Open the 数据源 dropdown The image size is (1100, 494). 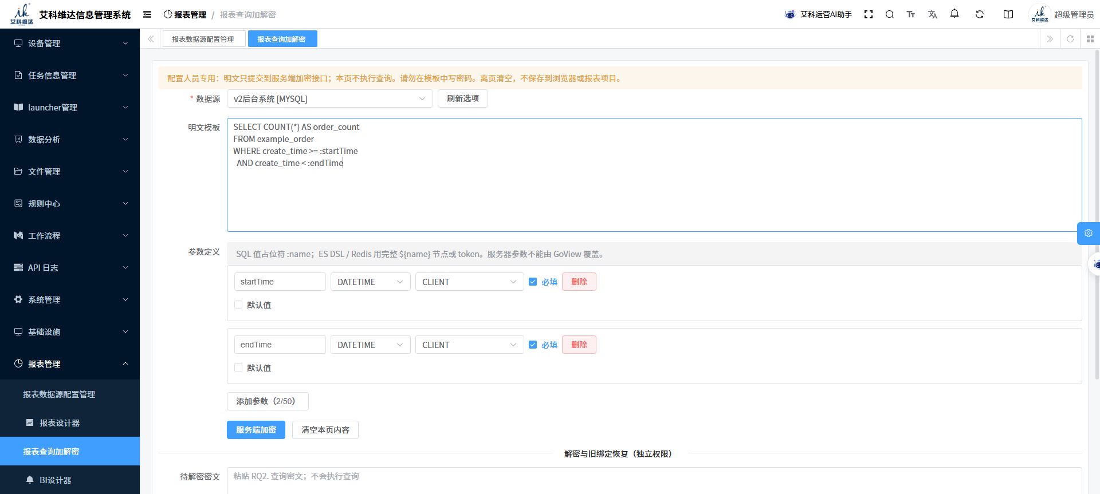click(330, 98)
